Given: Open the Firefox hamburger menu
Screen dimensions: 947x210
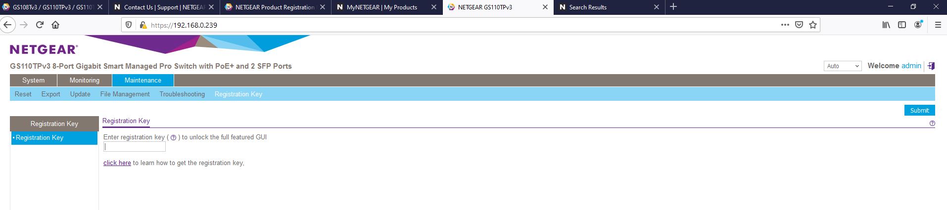Looking at the screenshot, I should pos(938,25).
